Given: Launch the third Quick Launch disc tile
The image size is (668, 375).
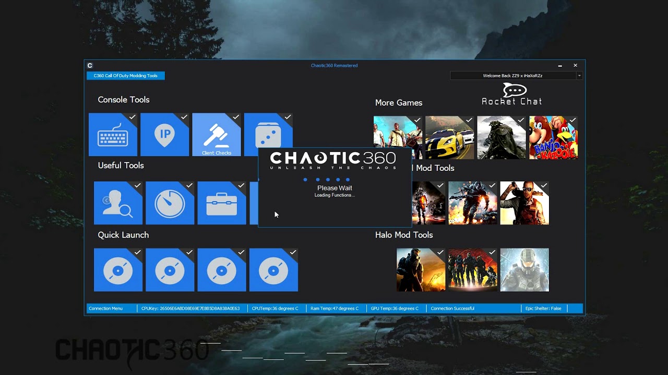Looking at the screenshot, I should coord(222,270).
